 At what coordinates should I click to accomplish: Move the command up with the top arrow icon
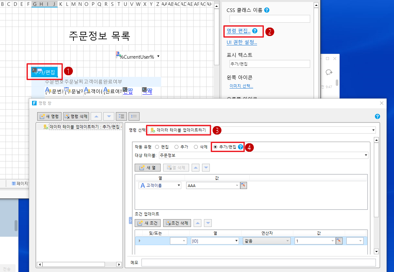98,116
